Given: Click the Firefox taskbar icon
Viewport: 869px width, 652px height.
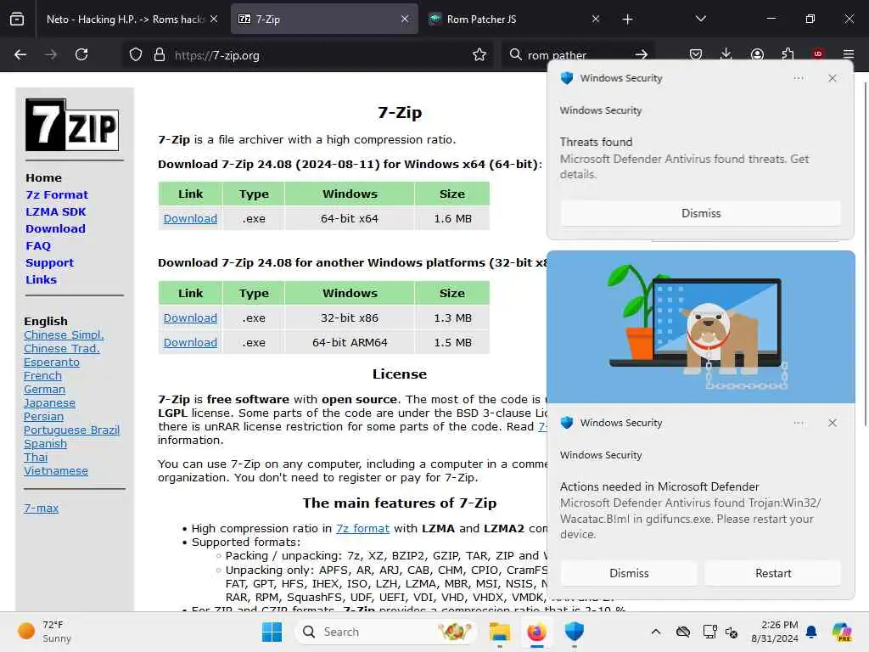Looking at the screenshot, I should click(x=536, y=632).
